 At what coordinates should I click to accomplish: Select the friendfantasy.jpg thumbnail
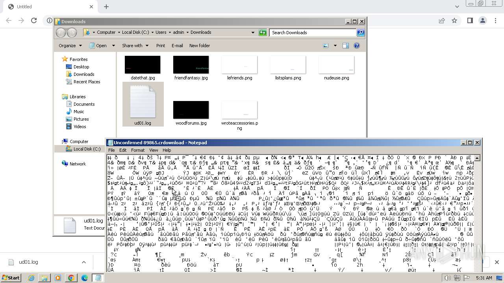tap(191, 65)
